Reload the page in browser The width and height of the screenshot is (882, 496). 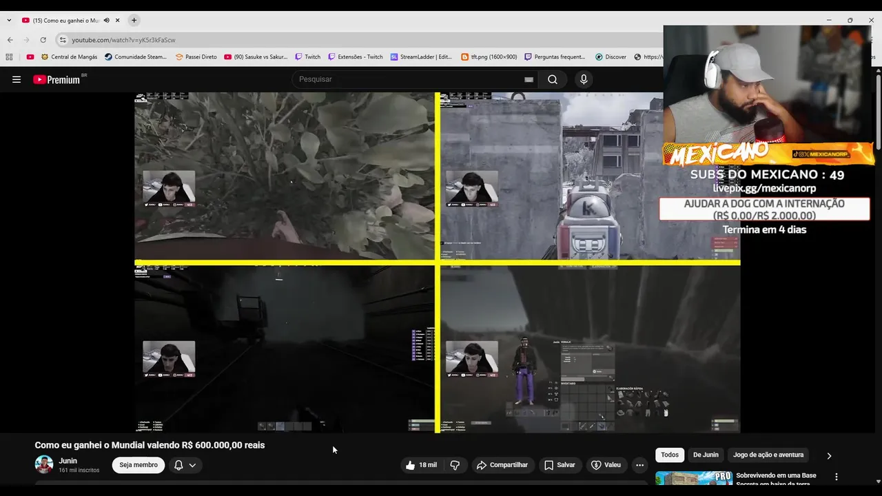tap(43, 40)
